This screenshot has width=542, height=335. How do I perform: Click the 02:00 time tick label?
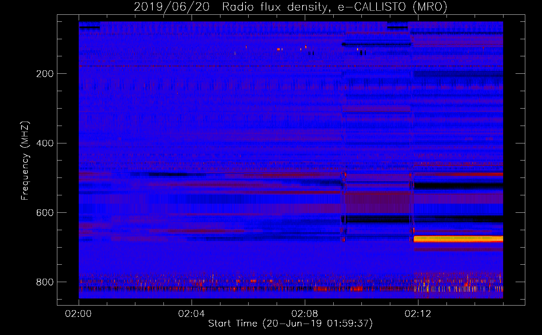click(78, 314)
